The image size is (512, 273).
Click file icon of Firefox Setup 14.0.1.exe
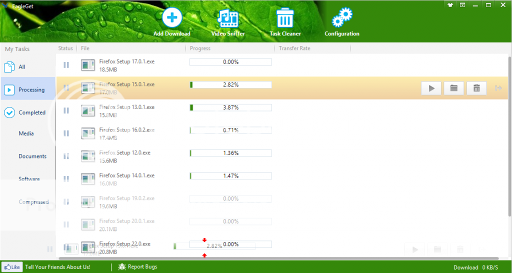(88, 179)
